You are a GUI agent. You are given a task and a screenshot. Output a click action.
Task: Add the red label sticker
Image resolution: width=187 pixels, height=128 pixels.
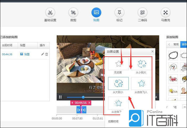173,79
